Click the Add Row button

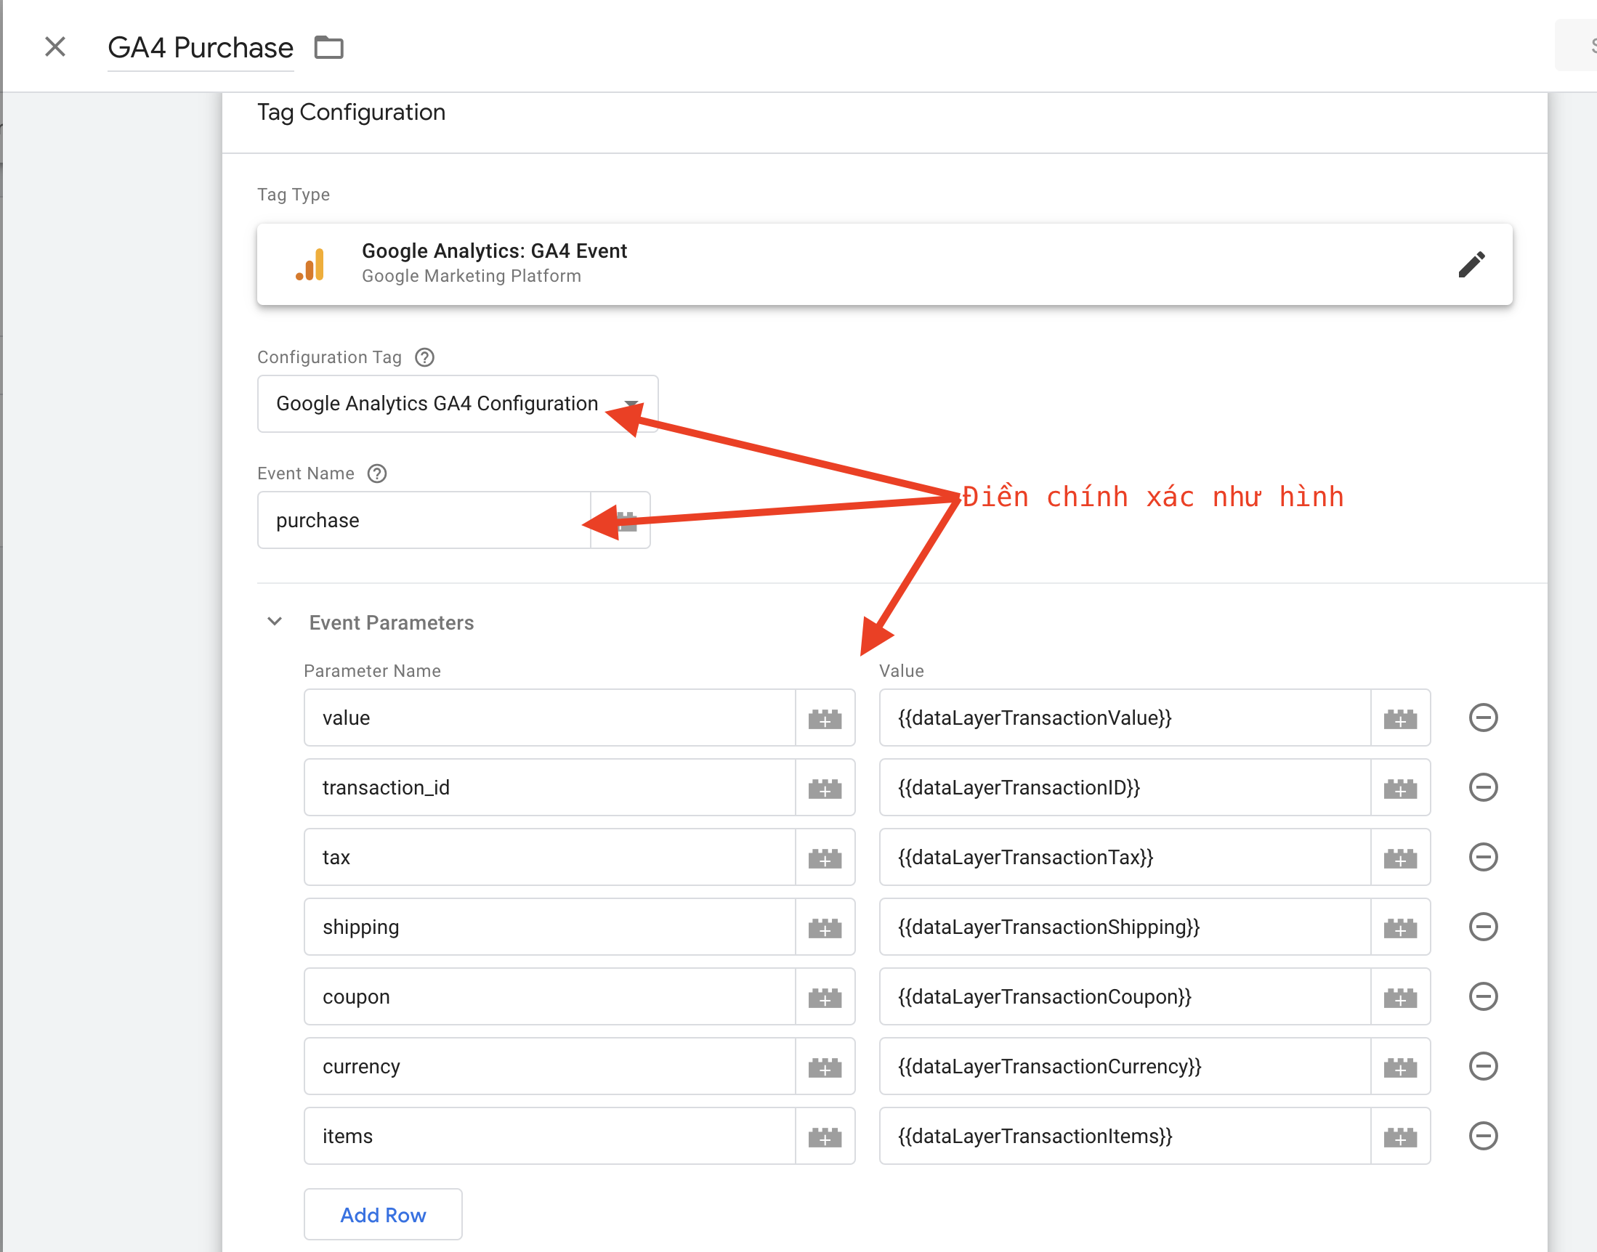[383, 1216]
